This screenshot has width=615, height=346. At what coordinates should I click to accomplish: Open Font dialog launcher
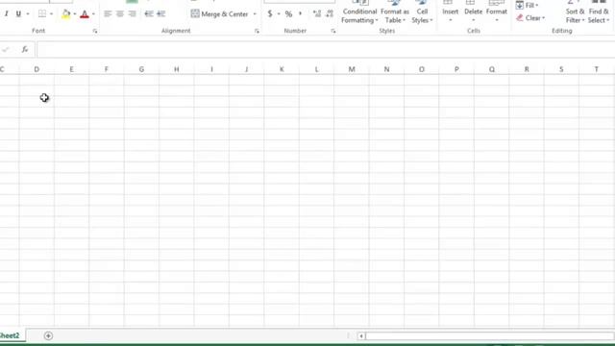95,31
